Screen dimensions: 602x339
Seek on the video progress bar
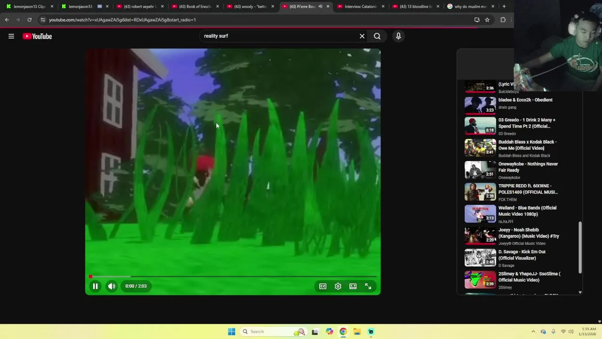(x=233, y=276)
